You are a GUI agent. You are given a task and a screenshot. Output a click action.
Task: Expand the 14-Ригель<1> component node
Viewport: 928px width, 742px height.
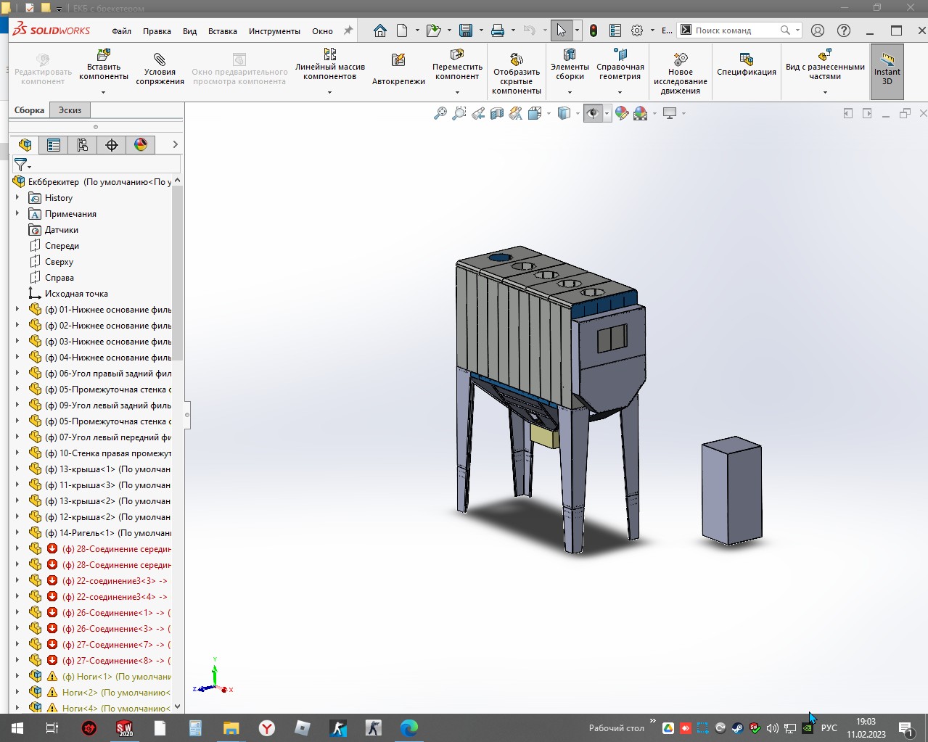coord(17,532)
